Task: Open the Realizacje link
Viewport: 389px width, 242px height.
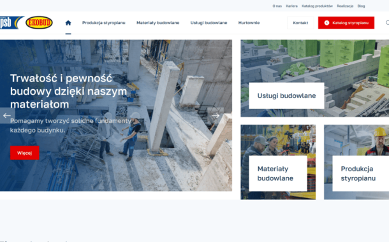Action: tap(345, 6)
